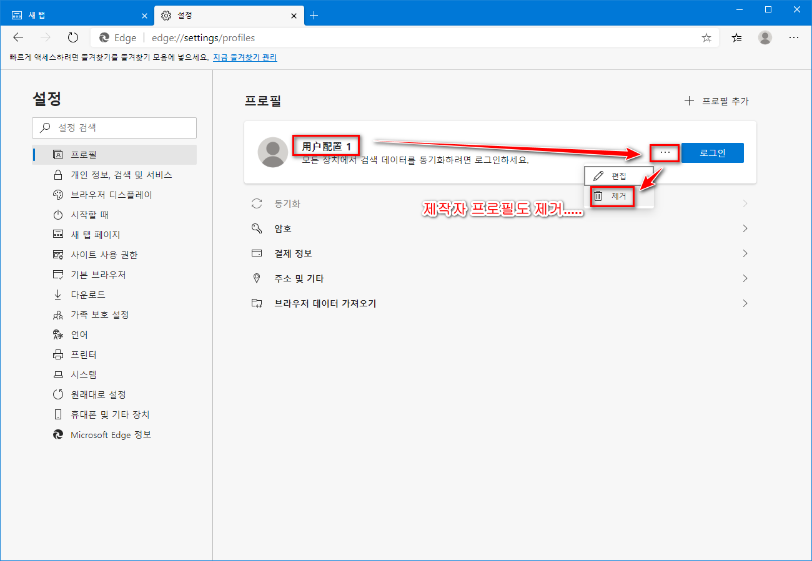Screen dimensions: 812x561
Task: Open the 주소 및 기타 row
Action: 500,278
